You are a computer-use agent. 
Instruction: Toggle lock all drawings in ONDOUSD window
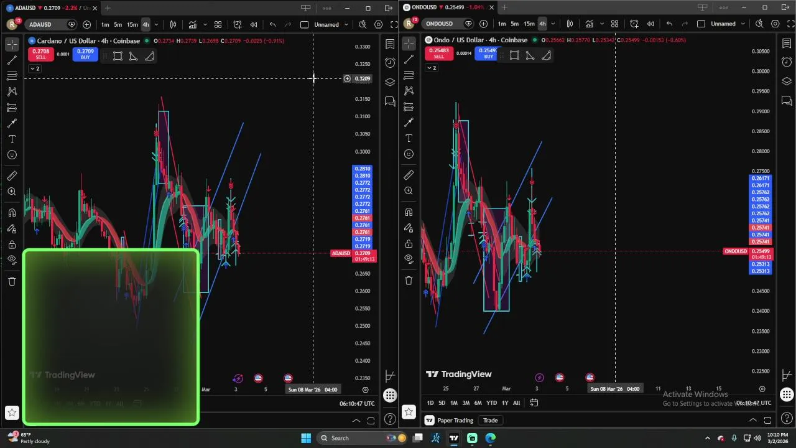tap(409, 244)
